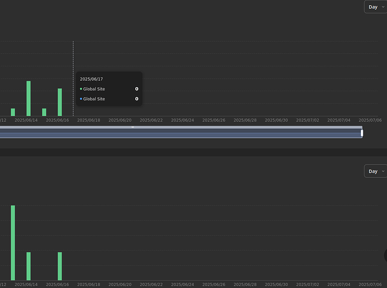Viewport: 387px width, 288px height.
Task: Click the 2025/06/30 axis label in the upper chart
Action: (277, 120)
